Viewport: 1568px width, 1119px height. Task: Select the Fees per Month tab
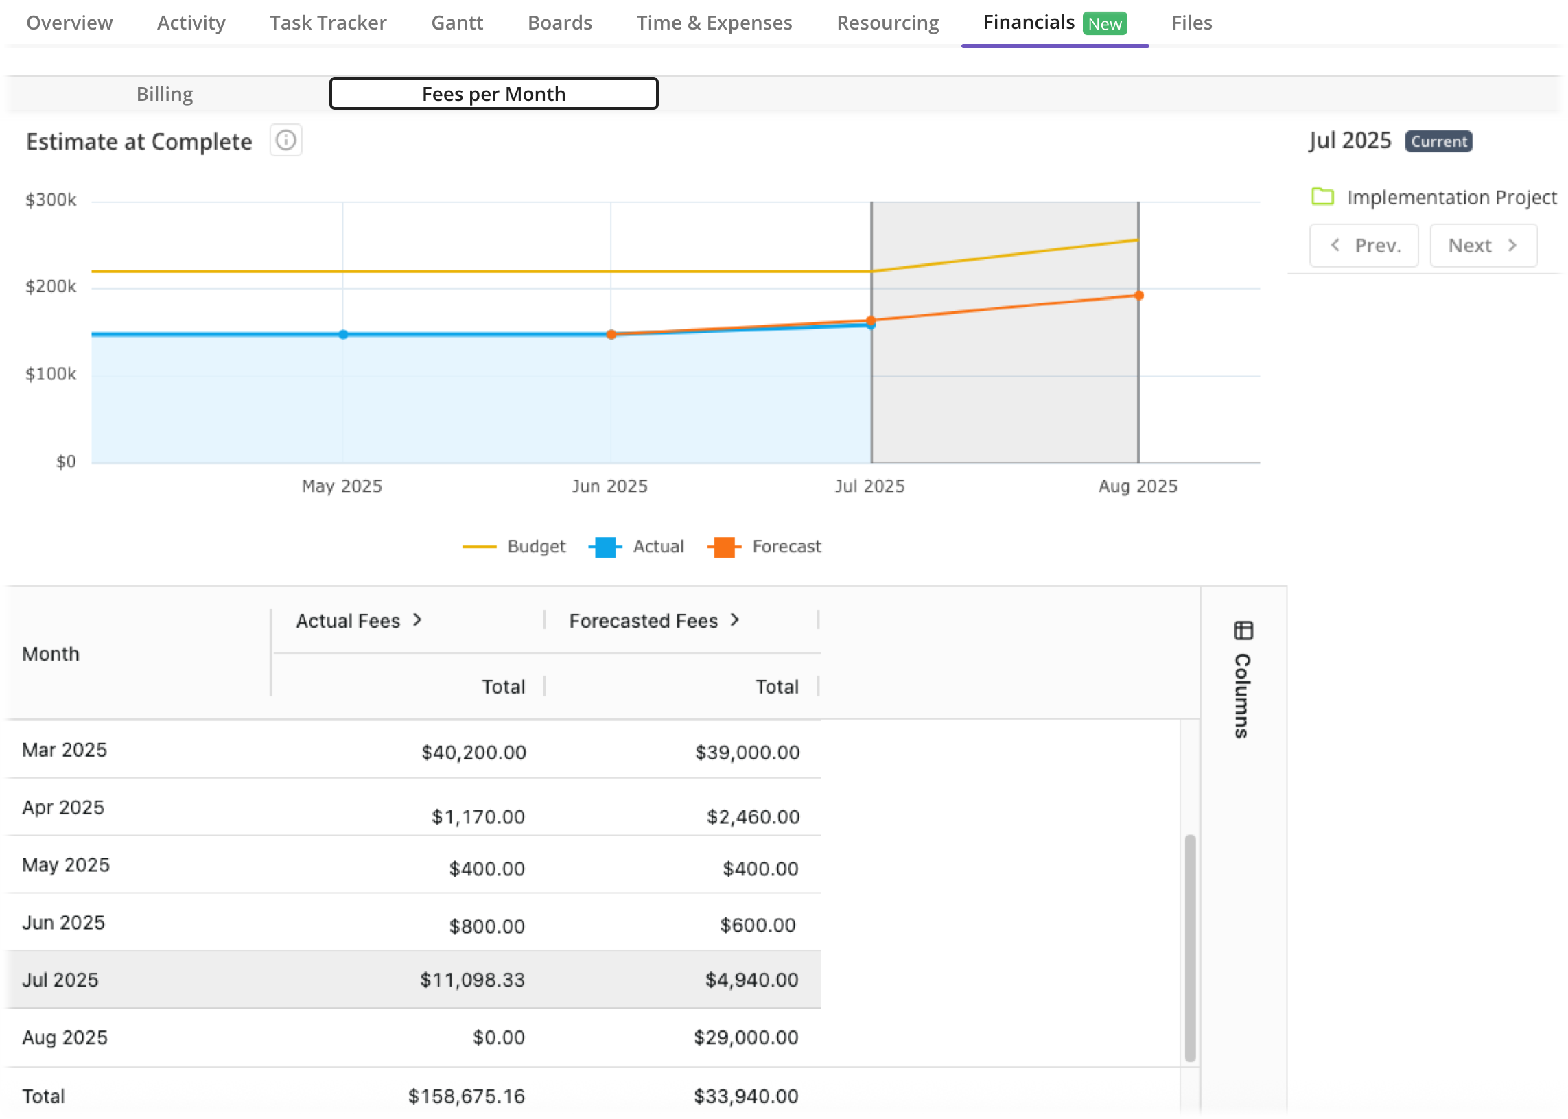493,93
